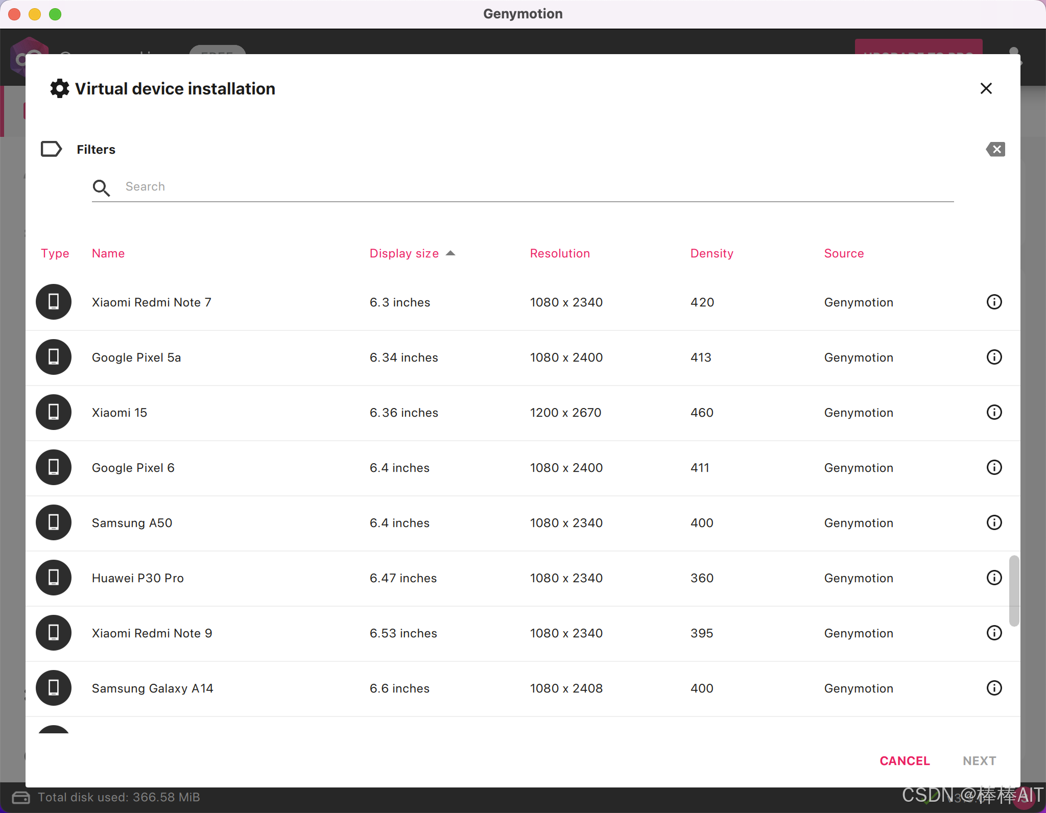Click phone type icon for Samsung A50
The width and height of the screenshot is (1046, 813).
(54, 522)
